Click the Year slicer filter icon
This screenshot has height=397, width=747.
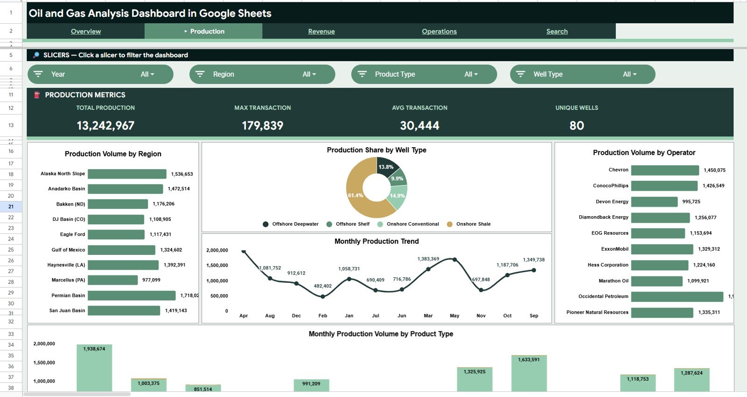tap(38, 74)
